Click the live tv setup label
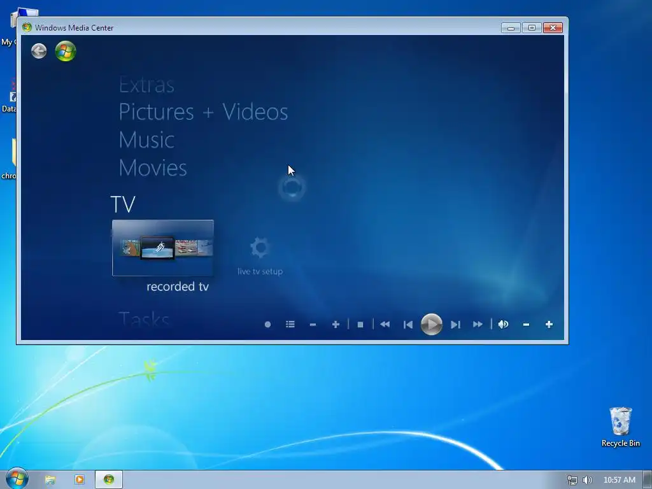This screenshot has width=652, height=489. [260, 271]
